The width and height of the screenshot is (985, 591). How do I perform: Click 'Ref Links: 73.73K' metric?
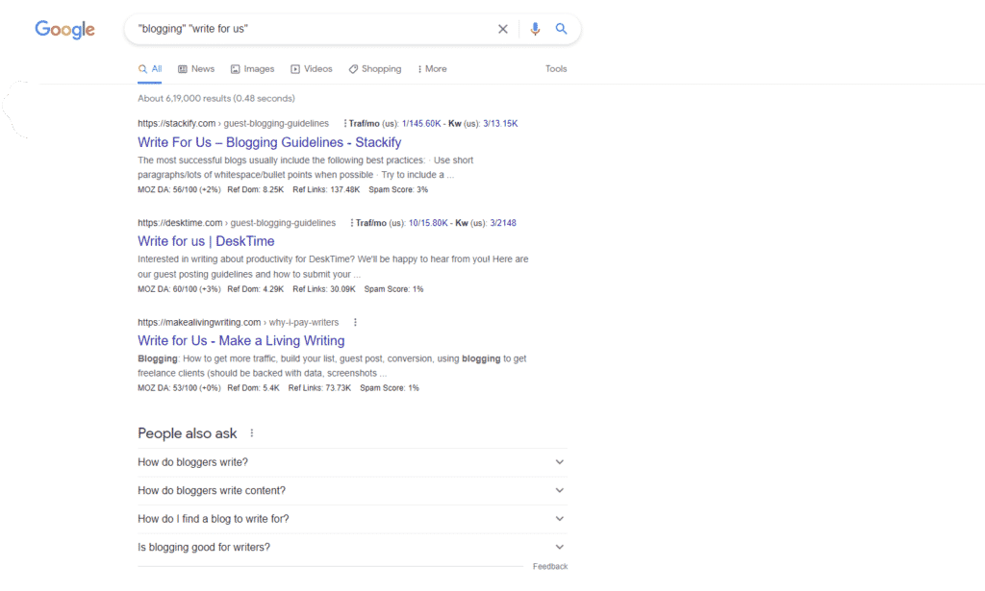click(x=319, y=388)
